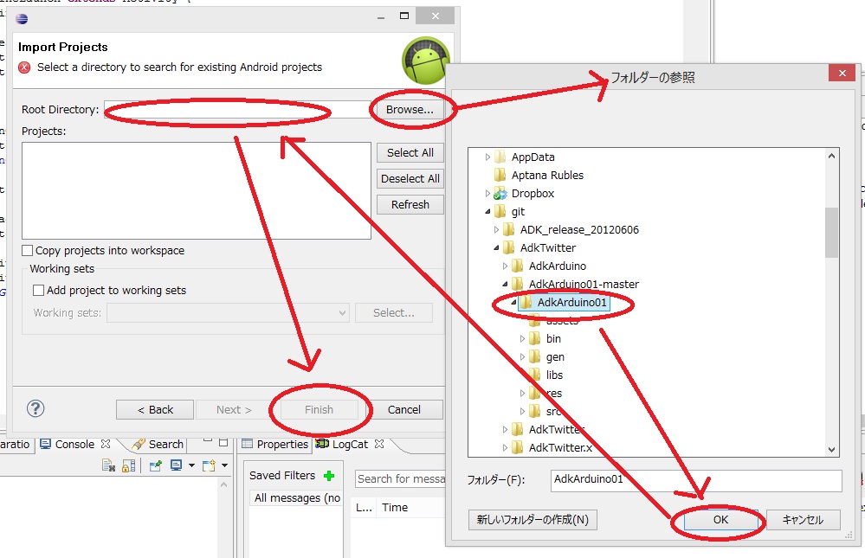Select the Dropbox folder icon

click(x=500, y=194)
